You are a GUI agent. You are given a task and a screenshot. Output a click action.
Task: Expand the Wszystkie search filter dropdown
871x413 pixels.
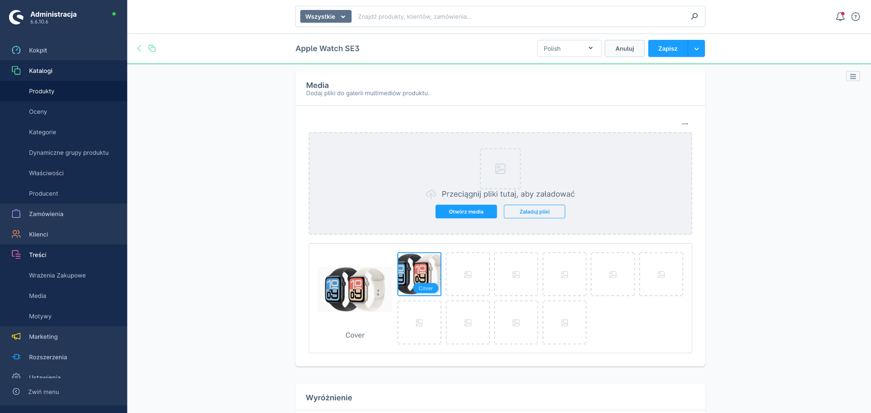[x=325, y=17]
